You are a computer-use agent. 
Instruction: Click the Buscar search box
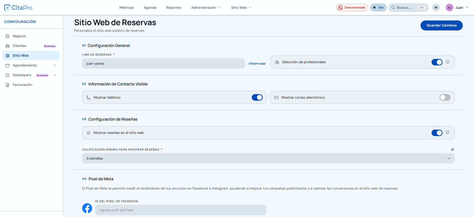tap(408, 7)
